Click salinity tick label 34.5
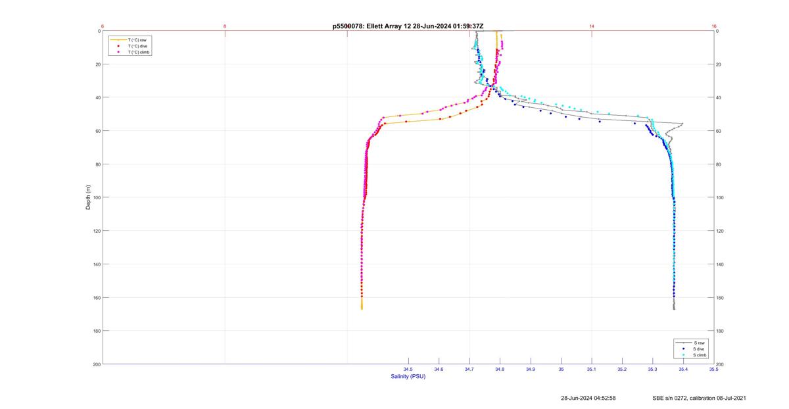The image size is (789, 409). click(x=408, y=370)
